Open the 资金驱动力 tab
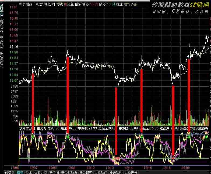 69,172
